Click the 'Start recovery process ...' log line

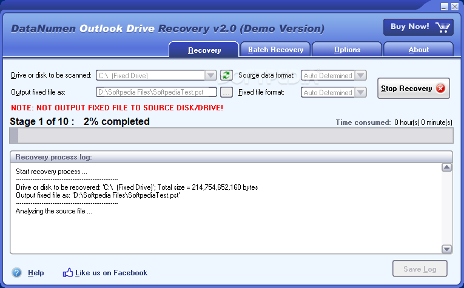tap(52, 172)
